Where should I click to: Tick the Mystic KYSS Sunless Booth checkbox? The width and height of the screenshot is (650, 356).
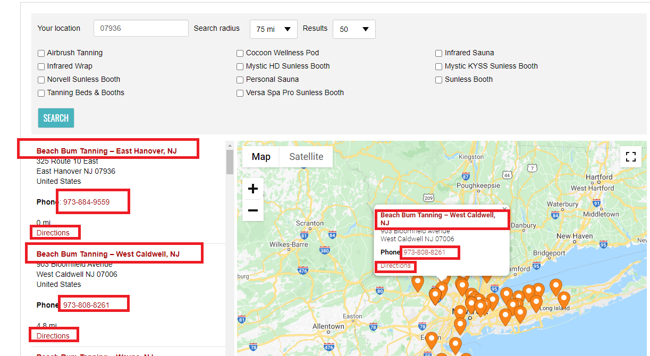pos(439,66)
